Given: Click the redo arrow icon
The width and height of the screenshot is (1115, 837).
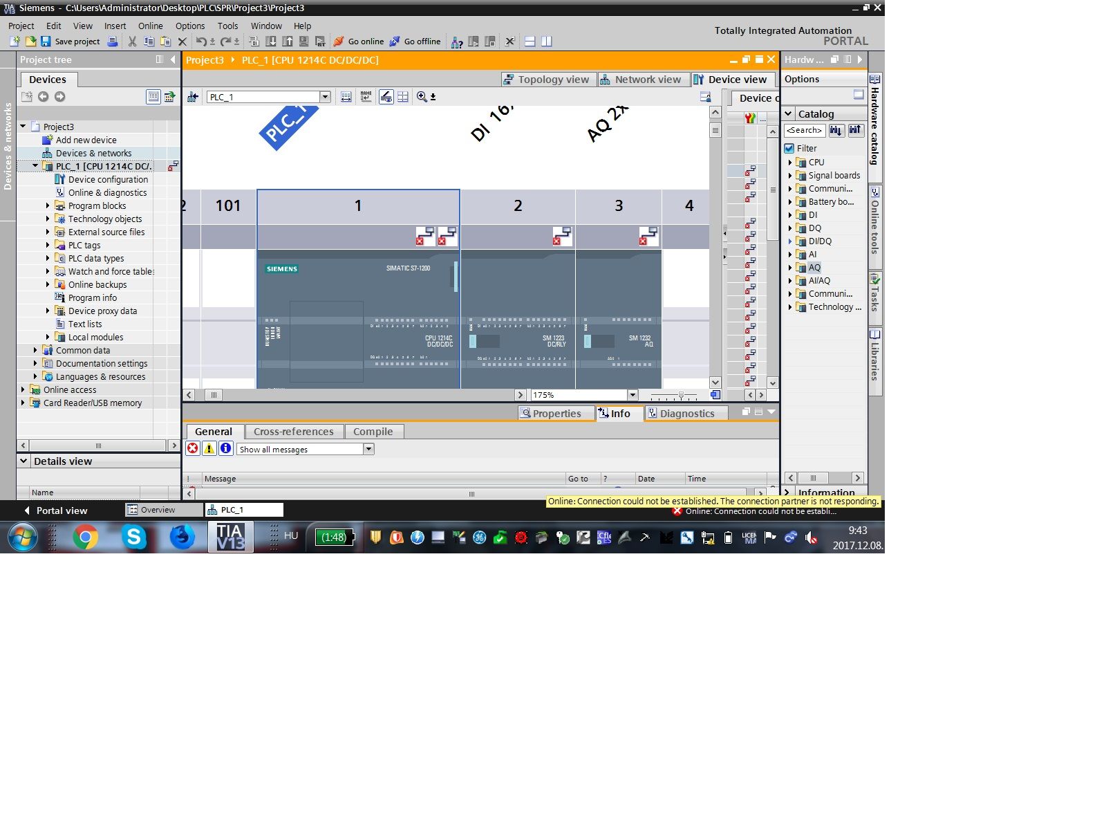Looking at the screenshot, I should 225,42.
